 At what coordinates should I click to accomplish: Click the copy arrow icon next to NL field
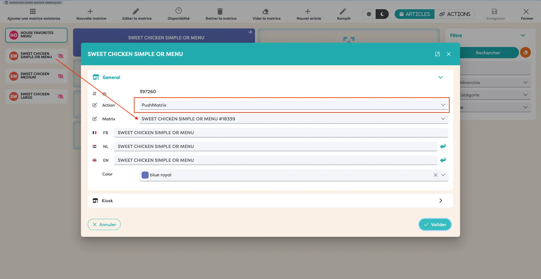(443, 146)
